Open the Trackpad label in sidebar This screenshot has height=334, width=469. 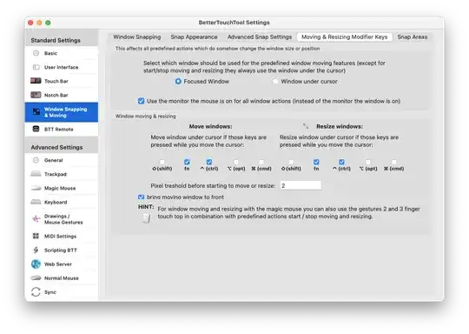(56, 174)
